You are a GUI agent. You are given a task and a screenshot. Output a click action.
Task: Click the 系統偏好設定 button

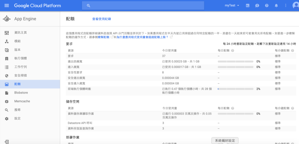click(225, 140)
